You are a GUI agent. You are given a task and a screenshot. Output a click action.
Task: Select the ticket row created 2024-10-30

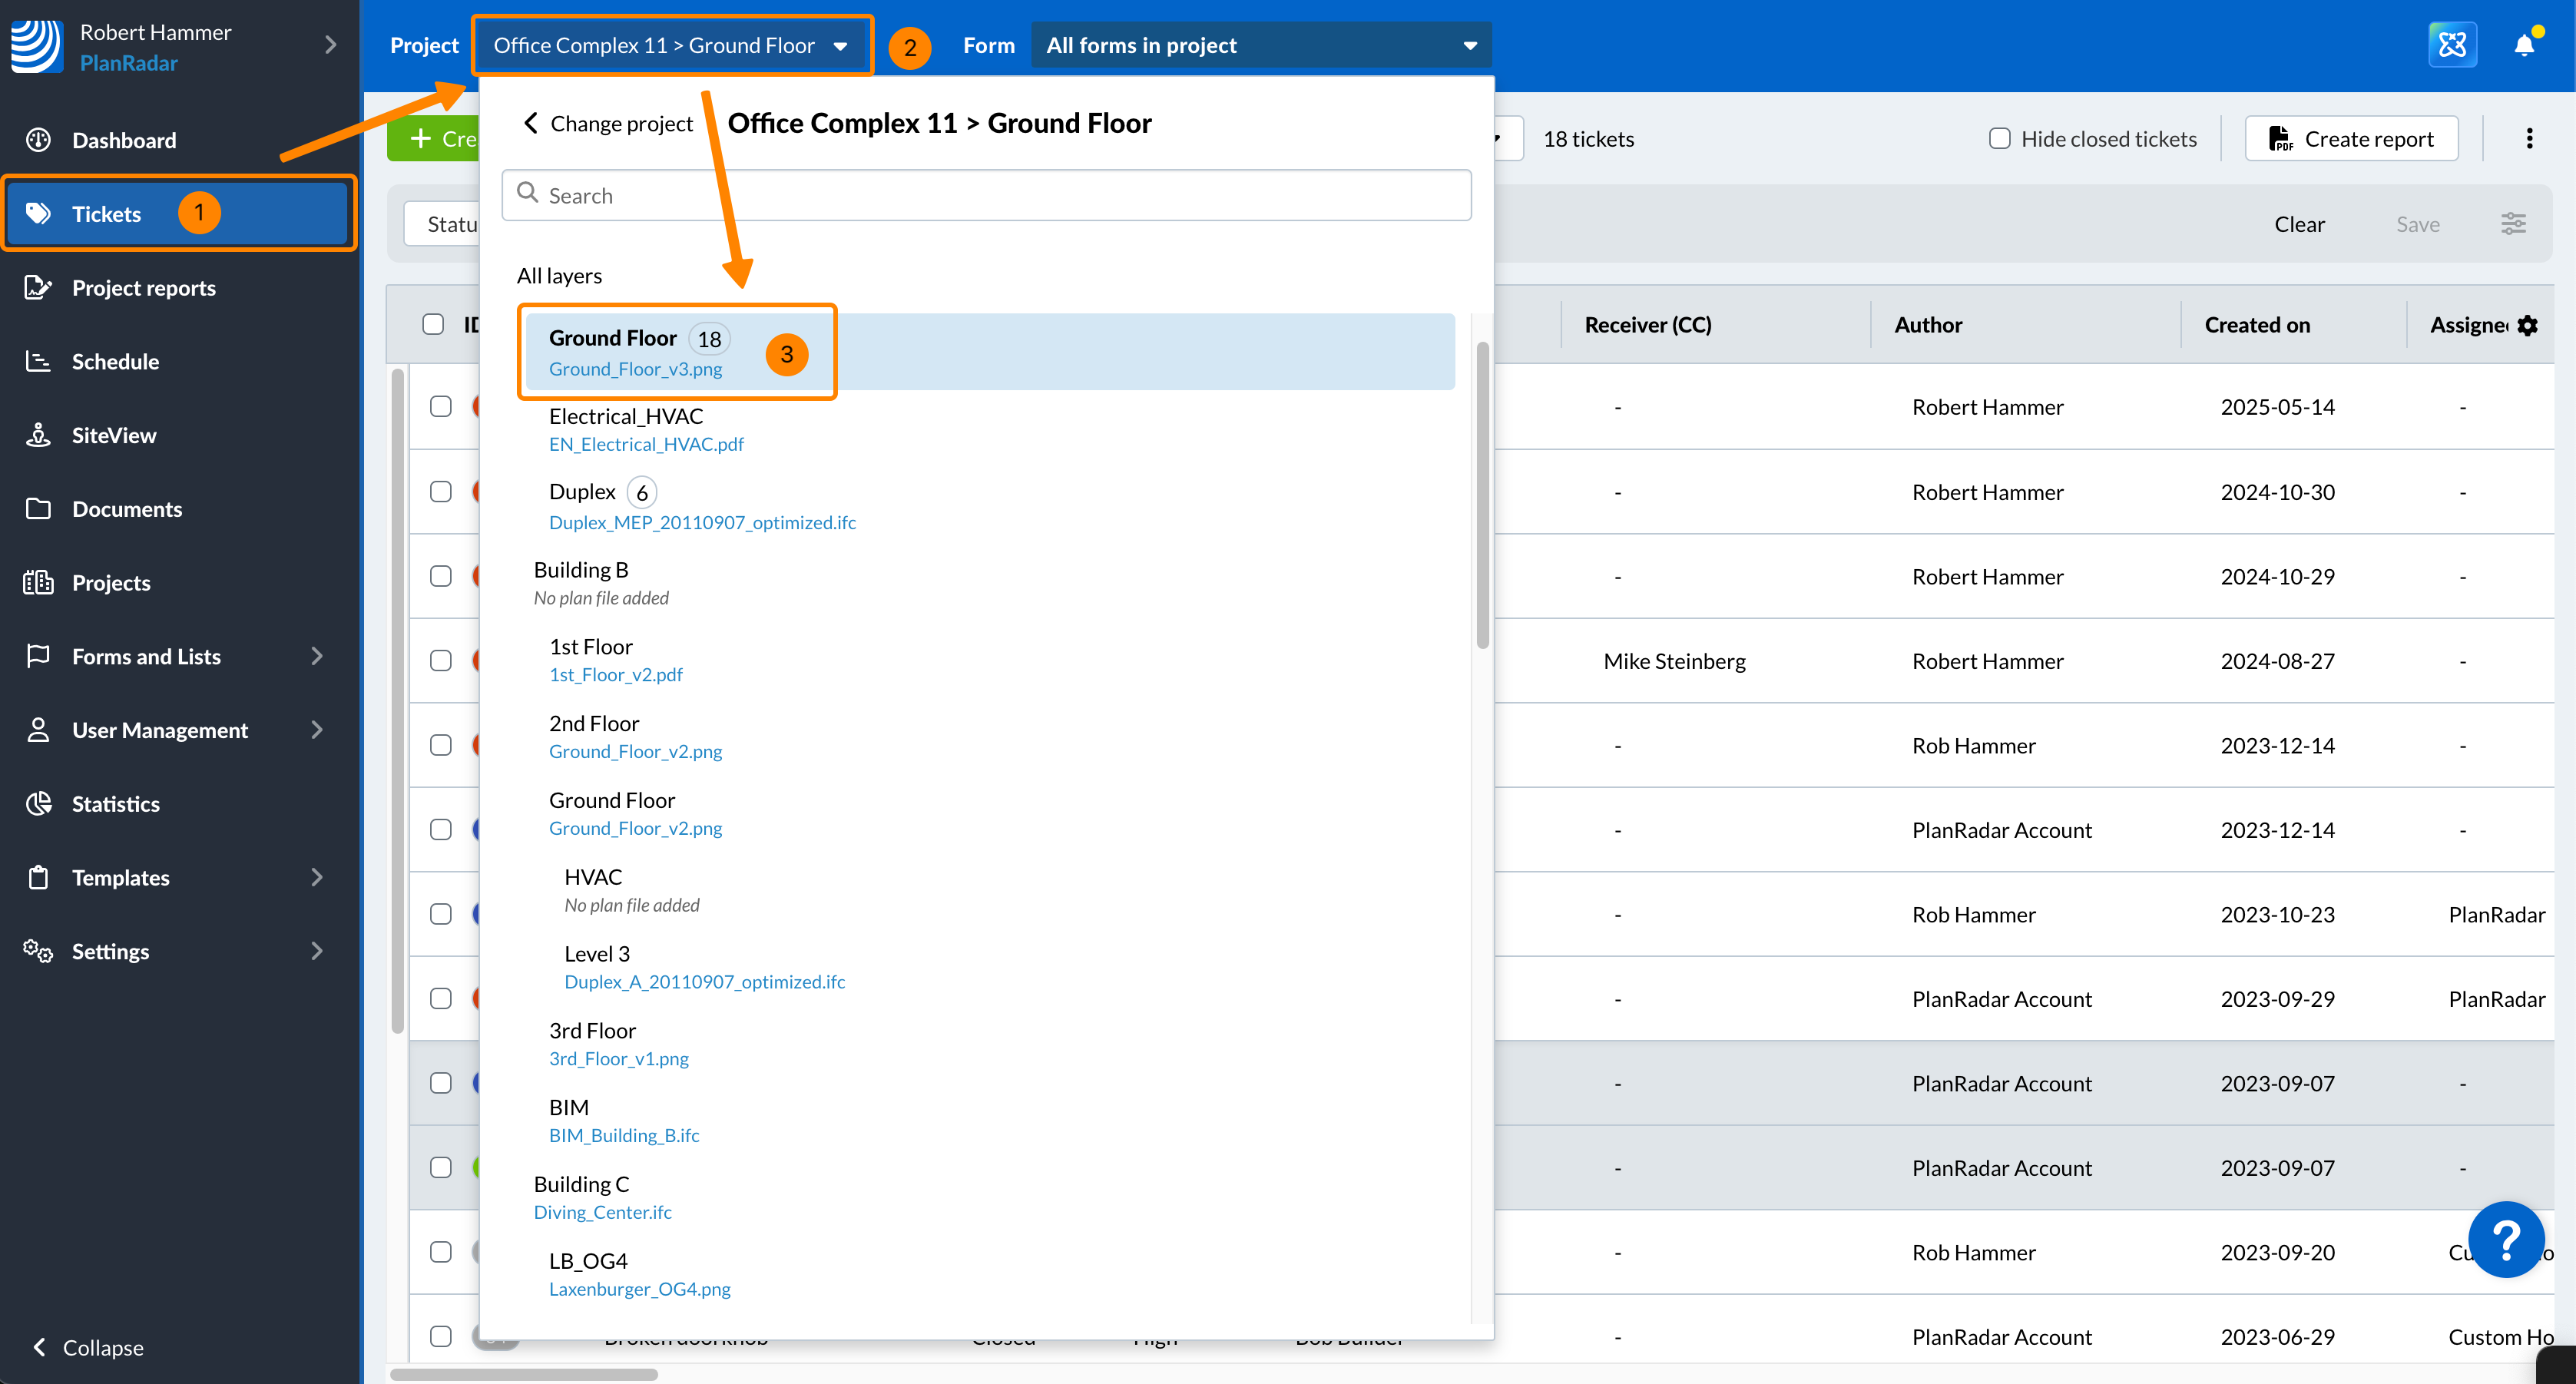tap(441, 491)
